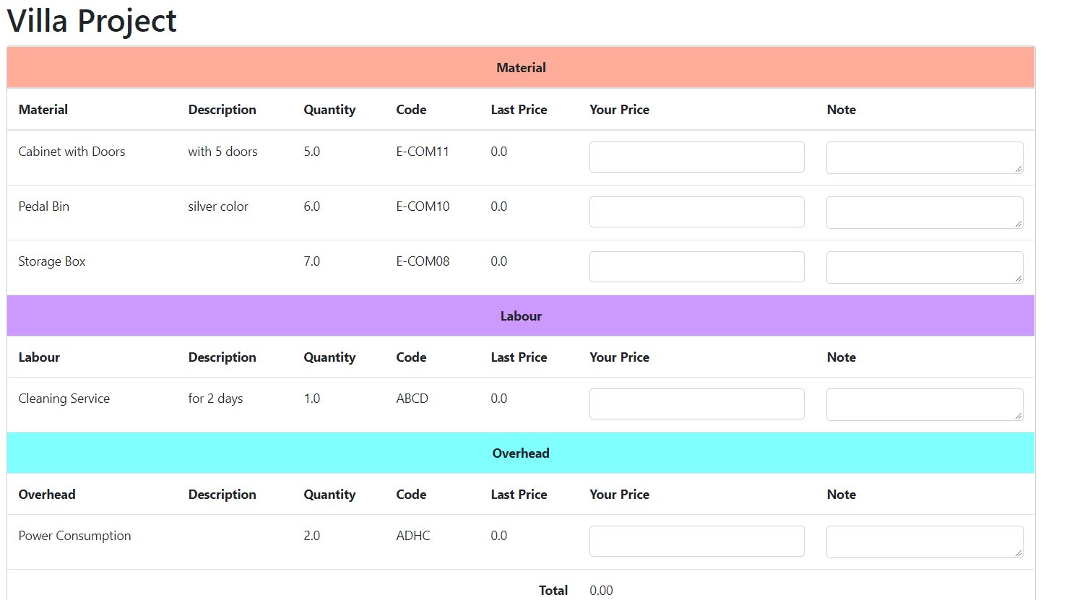Viewport: 1072px width, 600px height.
Task: Focus the Pedal Bin price input
Action: [696, 212]
